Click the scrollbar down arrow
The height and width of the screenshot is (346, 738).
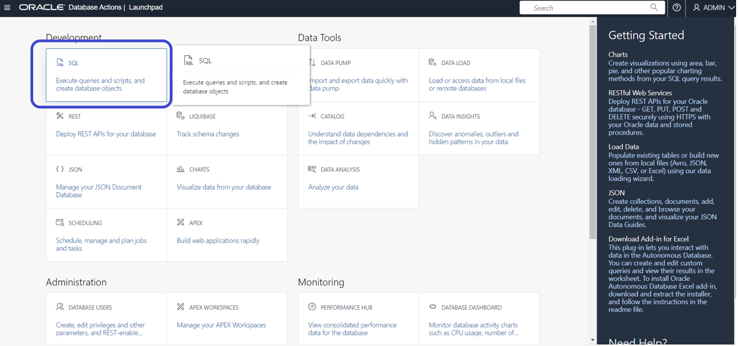point(593,340)
